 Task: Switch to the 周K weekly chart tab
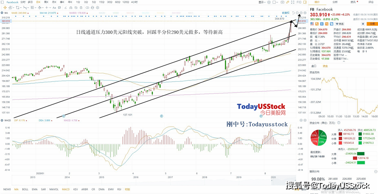pos(46,2)
